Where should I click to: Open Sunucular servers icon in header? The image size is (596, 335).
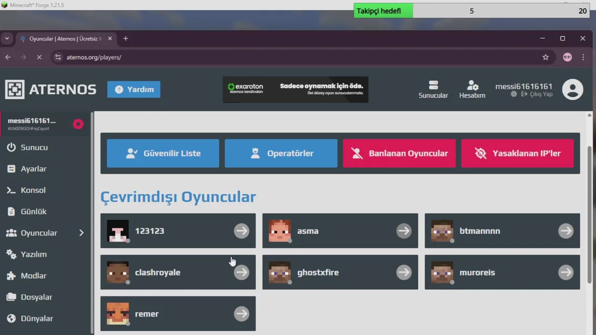433,89
